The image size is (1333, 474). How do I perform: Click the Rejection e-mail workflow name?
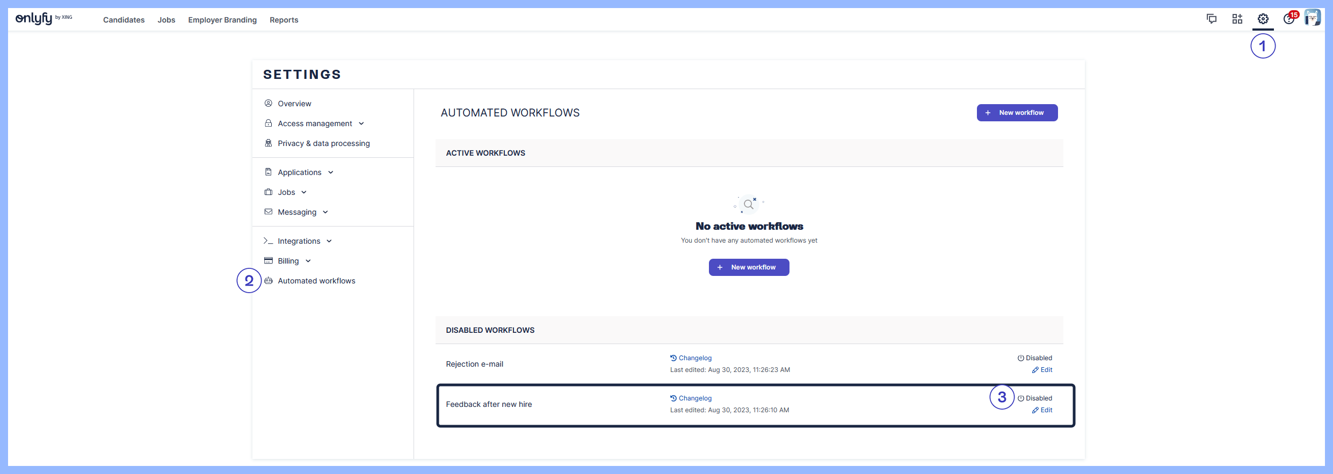(x=475, y=364)
